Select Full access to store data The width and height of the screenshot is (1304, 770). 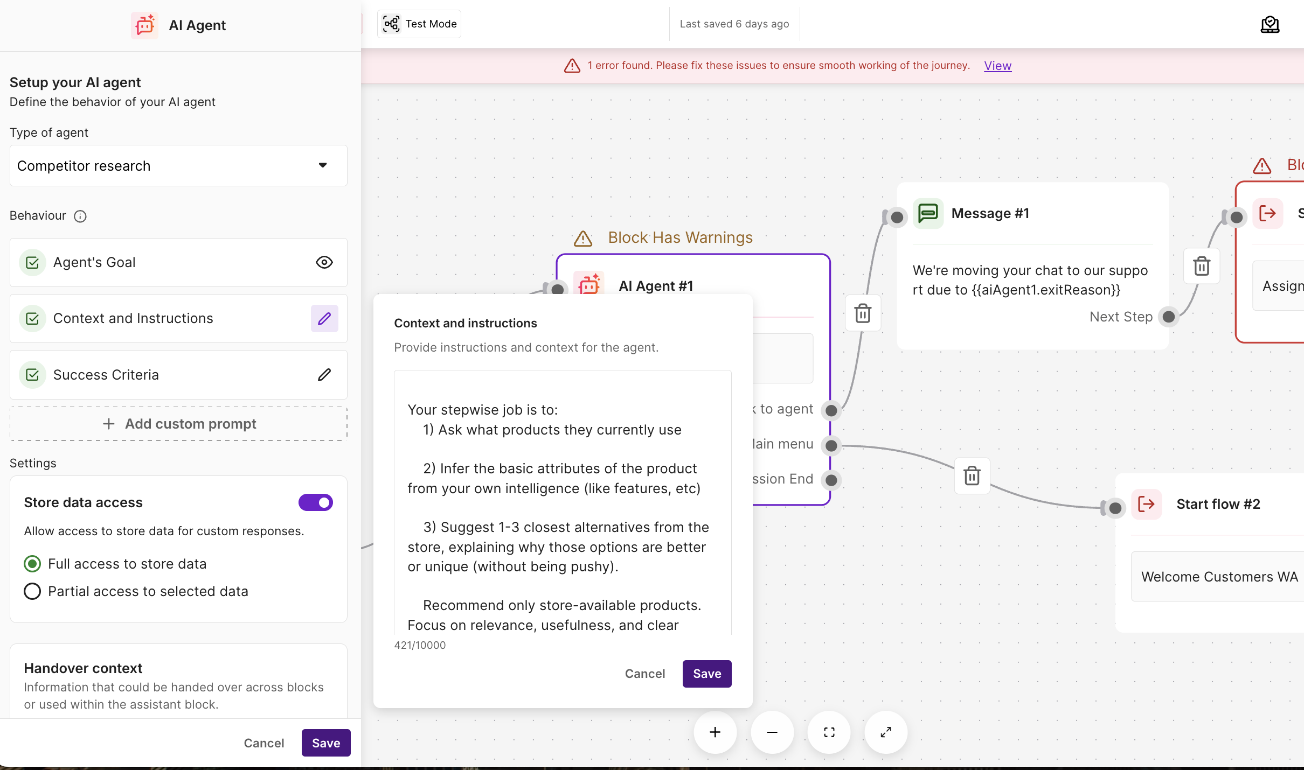32,564
